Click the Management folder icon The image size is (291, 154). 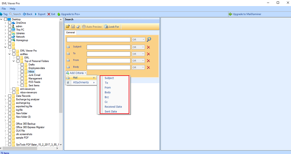26,78
